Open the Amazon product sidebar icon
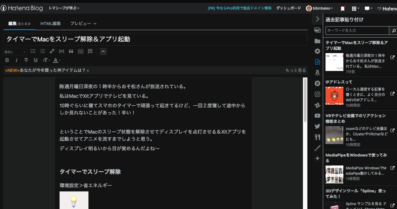The height and width of the screenshot is (209, 397). pyautogui.click(x=317, y=73)
